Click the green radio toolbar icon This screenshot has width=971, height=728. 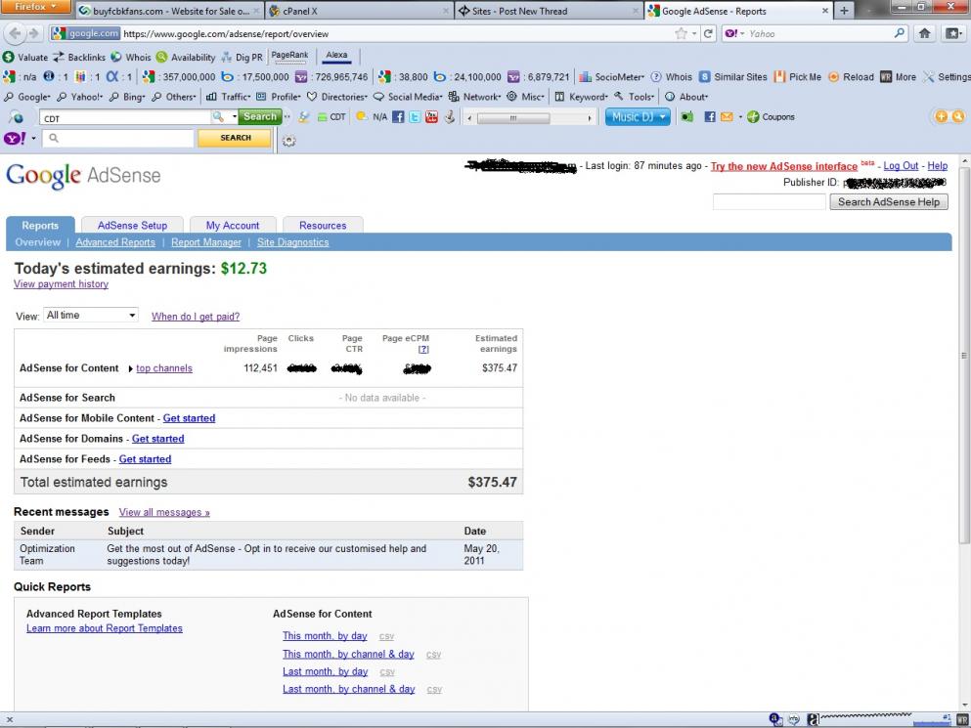687,116
